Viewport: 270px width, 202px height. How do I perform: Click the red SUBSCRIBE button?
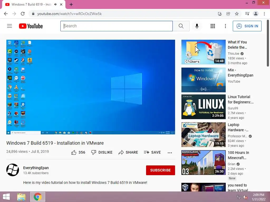tap(161, 170)
